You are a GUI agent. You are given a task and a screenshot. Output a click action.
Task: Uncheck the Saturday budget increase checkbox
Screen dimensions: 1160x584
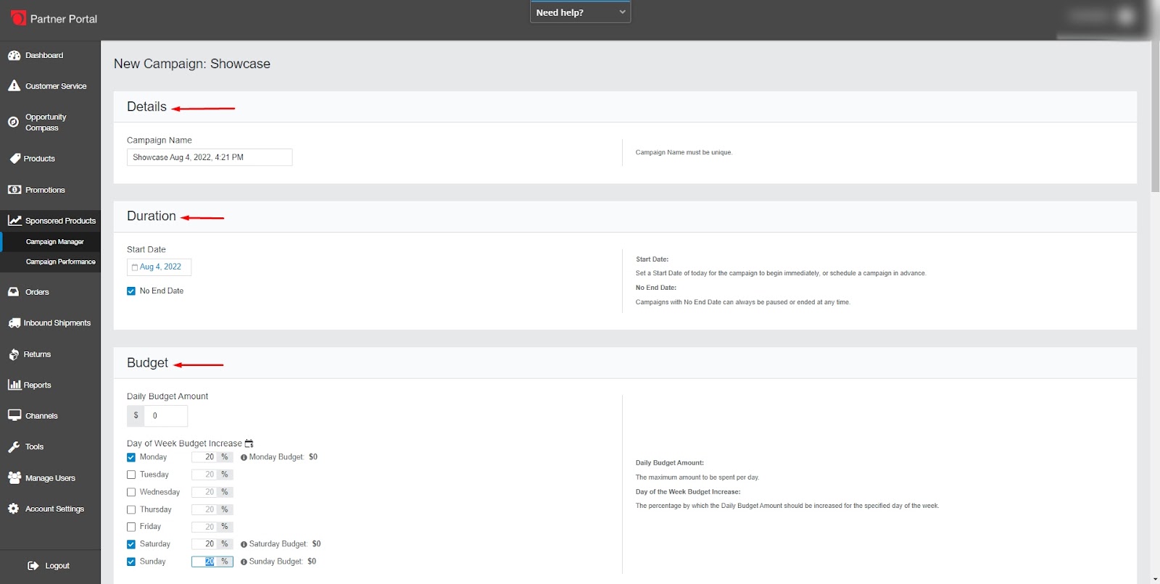pyautogui.click(x=131, y=544)
